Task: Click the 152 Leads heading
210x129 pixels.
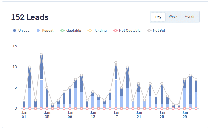Action: pyautogui.click(x=30, y=17)
